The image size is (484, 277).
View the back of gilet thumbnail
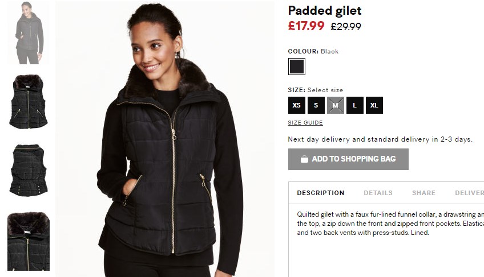coord(29,170)
